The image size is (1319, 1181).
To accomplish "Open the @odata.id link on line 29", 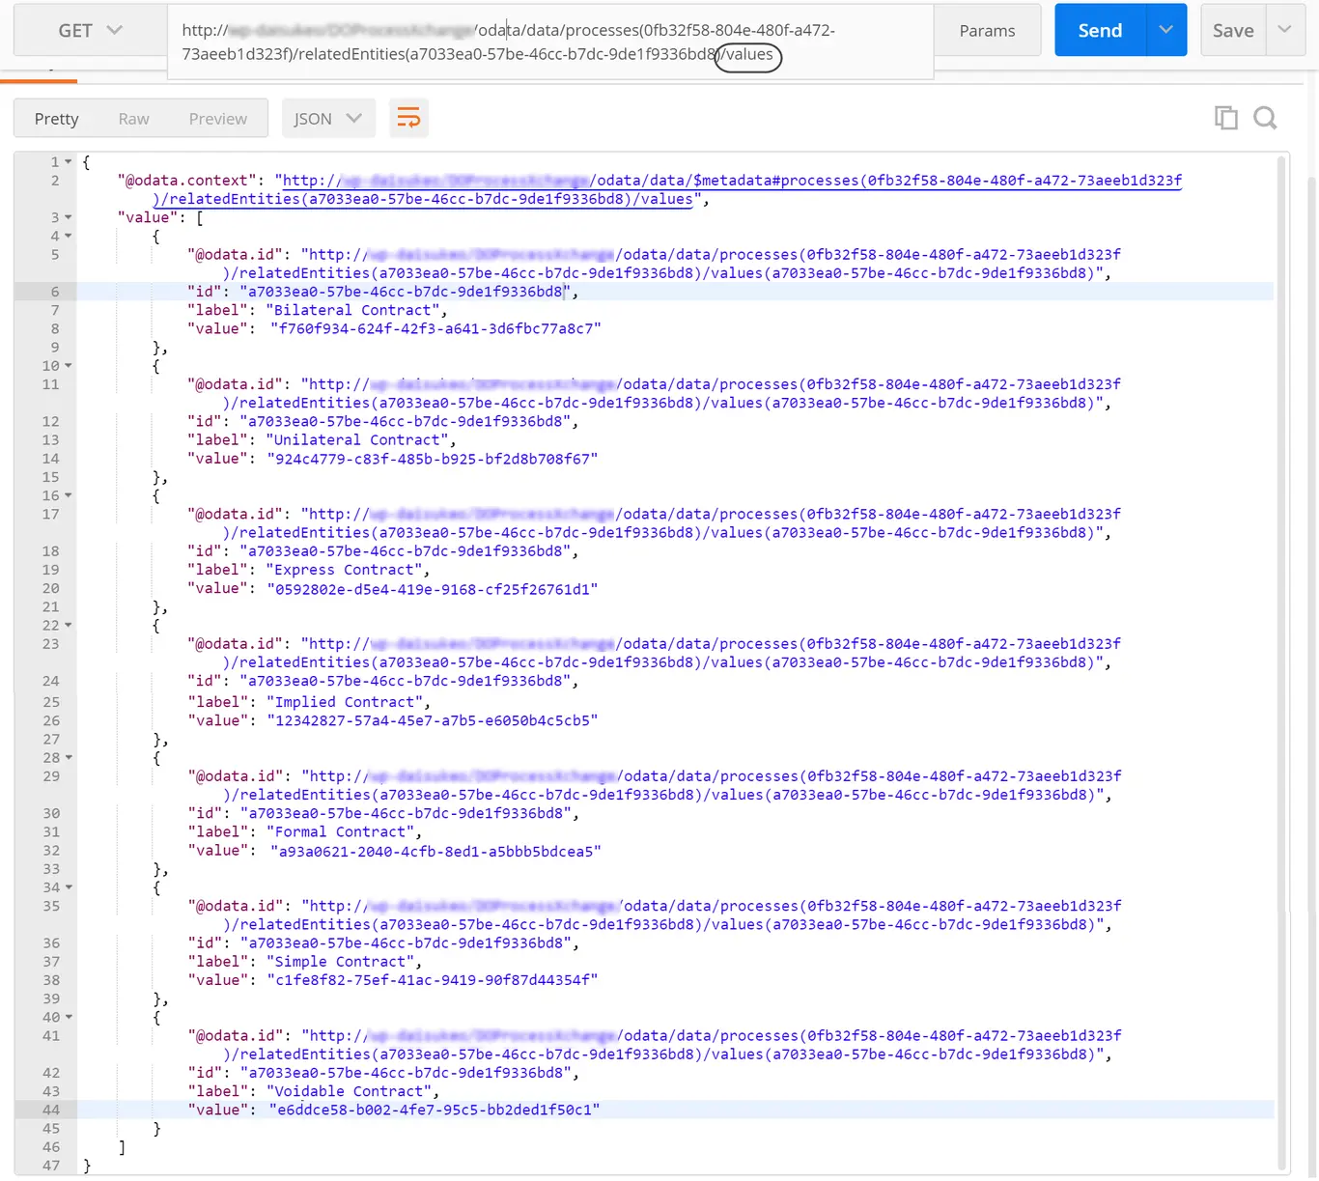I will coord(671,785).
